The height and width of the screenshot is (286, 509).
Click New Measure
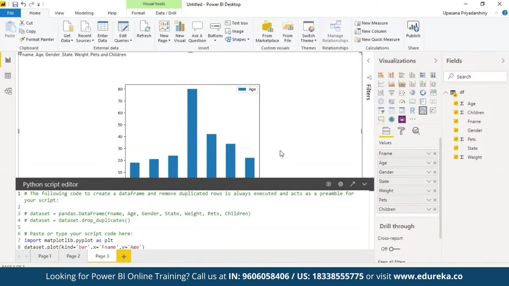click(x=371, y=23)
